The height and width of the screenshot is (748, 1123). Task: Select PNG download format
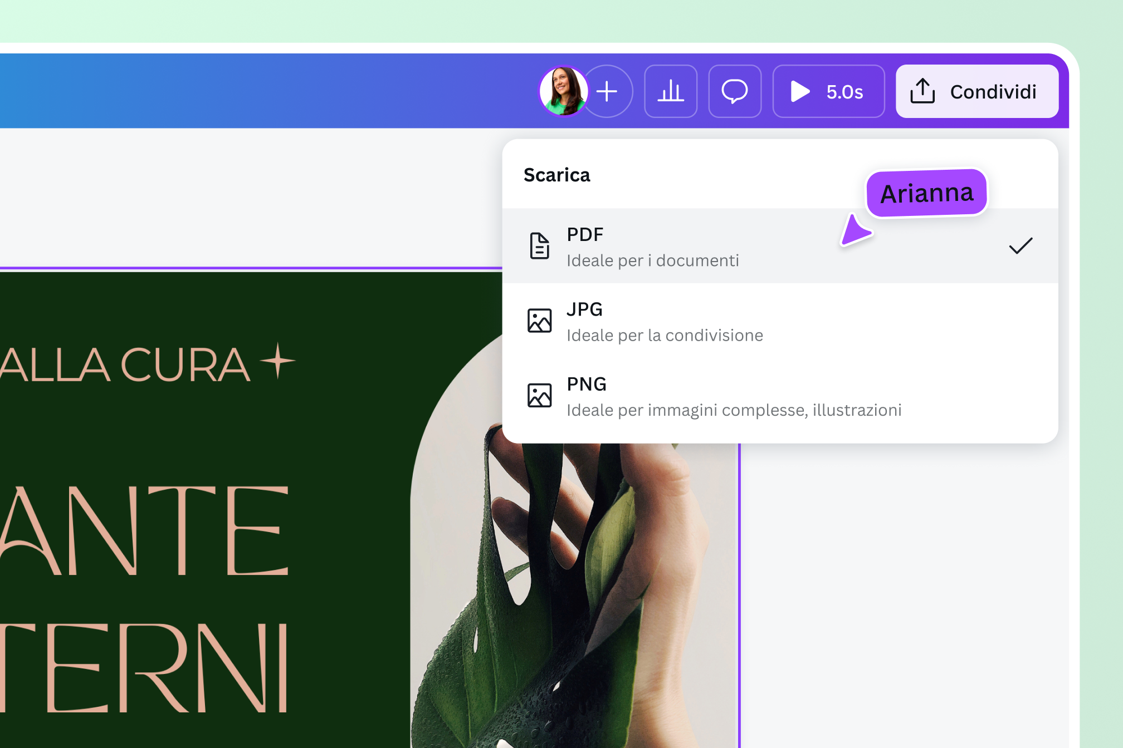coord(780,396)
